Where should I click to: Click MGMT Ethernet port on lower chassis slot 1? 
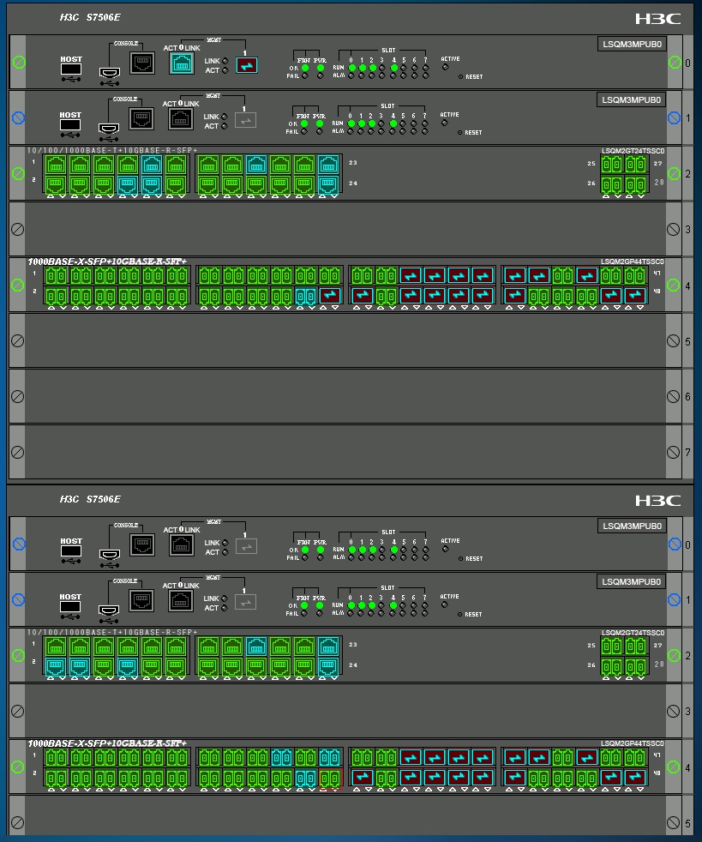click(181, 601)
